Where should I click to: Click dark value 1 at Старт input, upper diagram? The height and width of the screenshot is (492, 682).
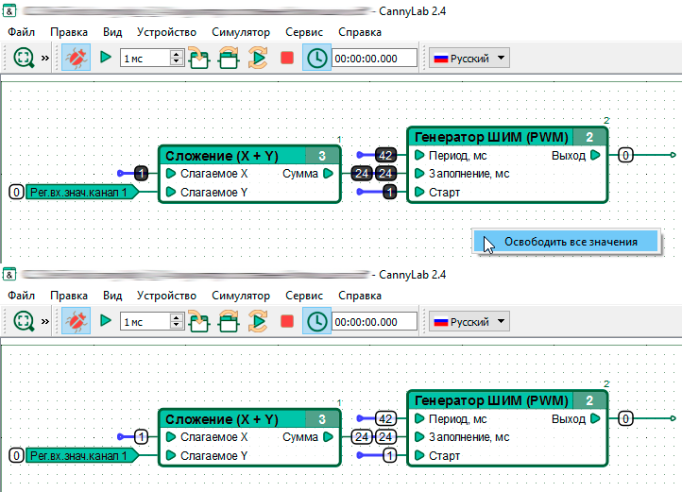point(390,192)
